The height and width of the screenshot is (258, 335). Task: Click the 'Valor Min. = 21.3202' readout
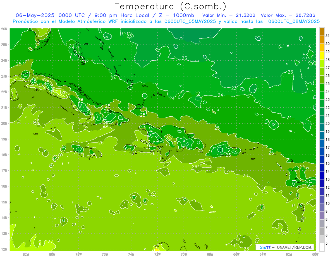coord(229,15)
